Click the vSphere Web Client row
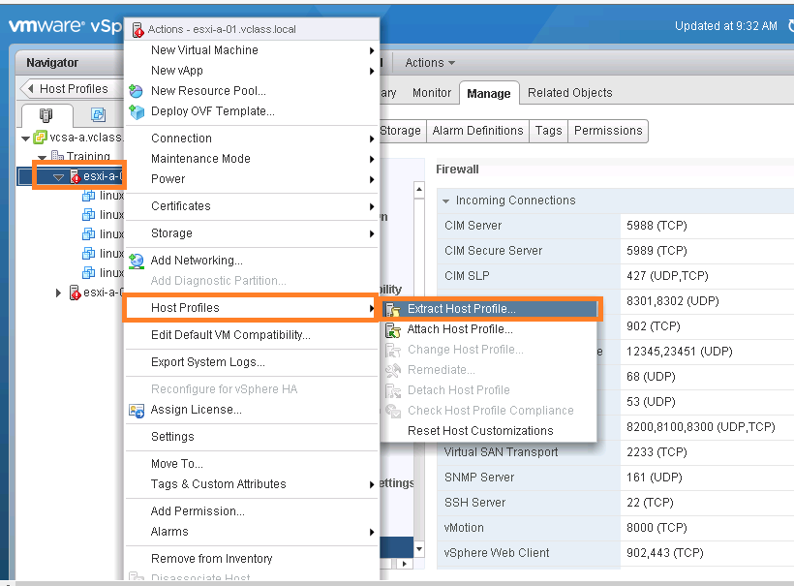This screenshot has height=586, width=794. click(x=615, y=554)
